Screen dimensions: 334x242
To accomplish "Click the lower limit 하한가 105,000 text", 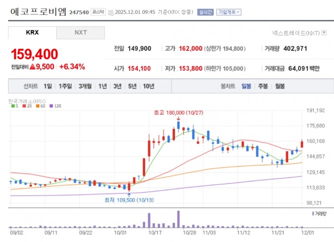I will [x=225, y=69].
